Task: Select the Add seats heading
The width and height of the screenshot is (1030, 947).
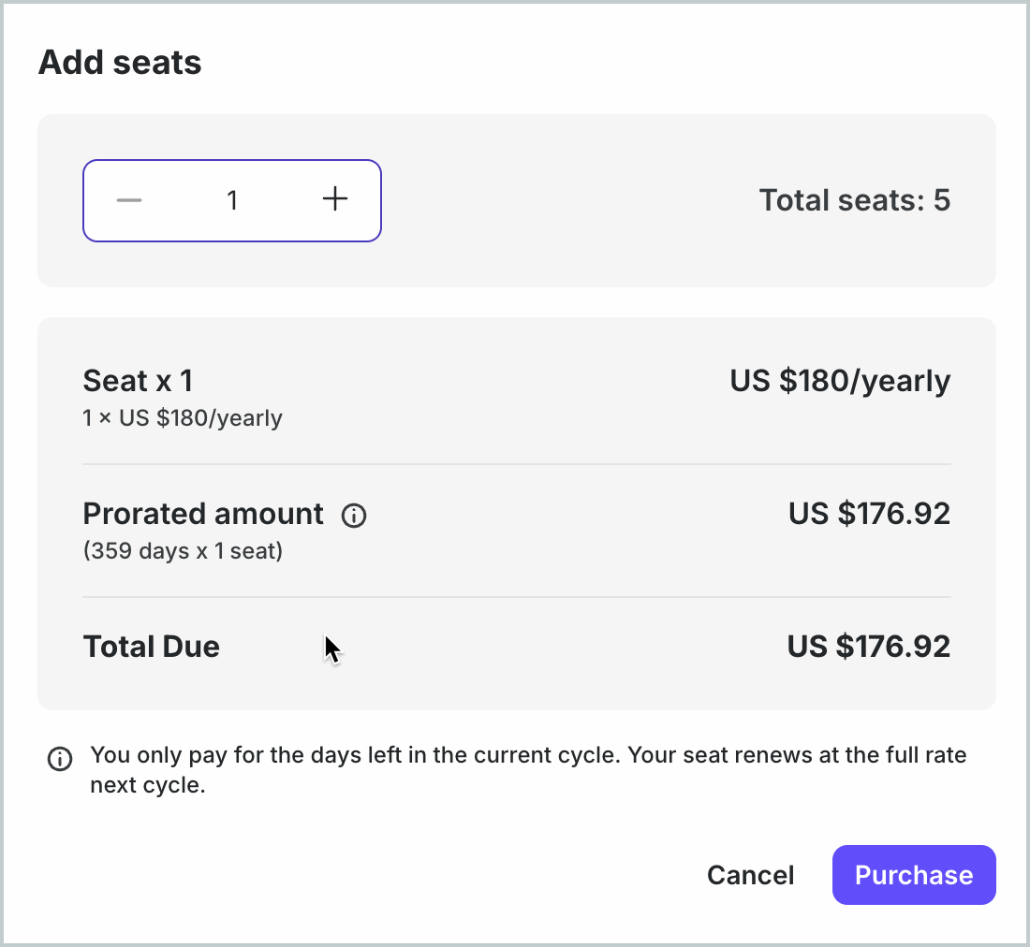Action: coord(120,63)
